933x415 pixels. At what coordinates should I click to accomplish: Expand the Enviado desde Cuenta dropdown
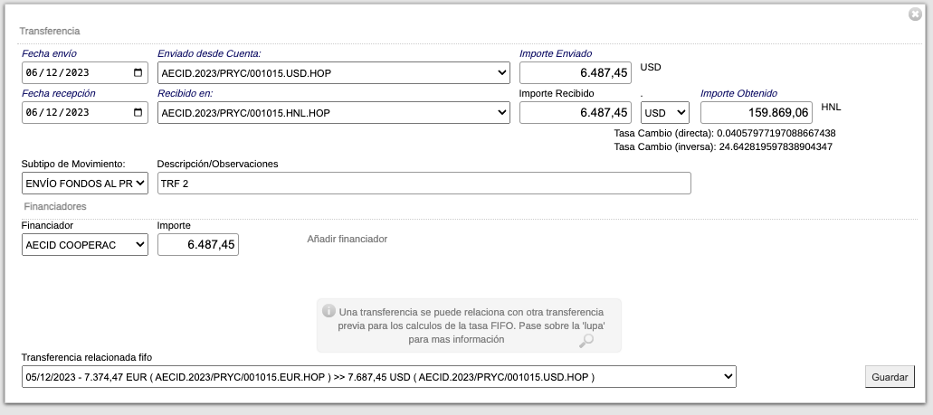(x=333, y=73)
